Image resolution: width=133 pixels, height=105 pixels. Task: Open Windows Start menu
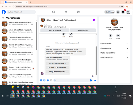click(x=2, y=96)
